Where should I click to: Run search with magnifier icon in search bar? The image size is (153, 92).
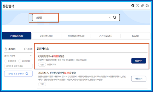pyautogui.click(x=115, y=18)
